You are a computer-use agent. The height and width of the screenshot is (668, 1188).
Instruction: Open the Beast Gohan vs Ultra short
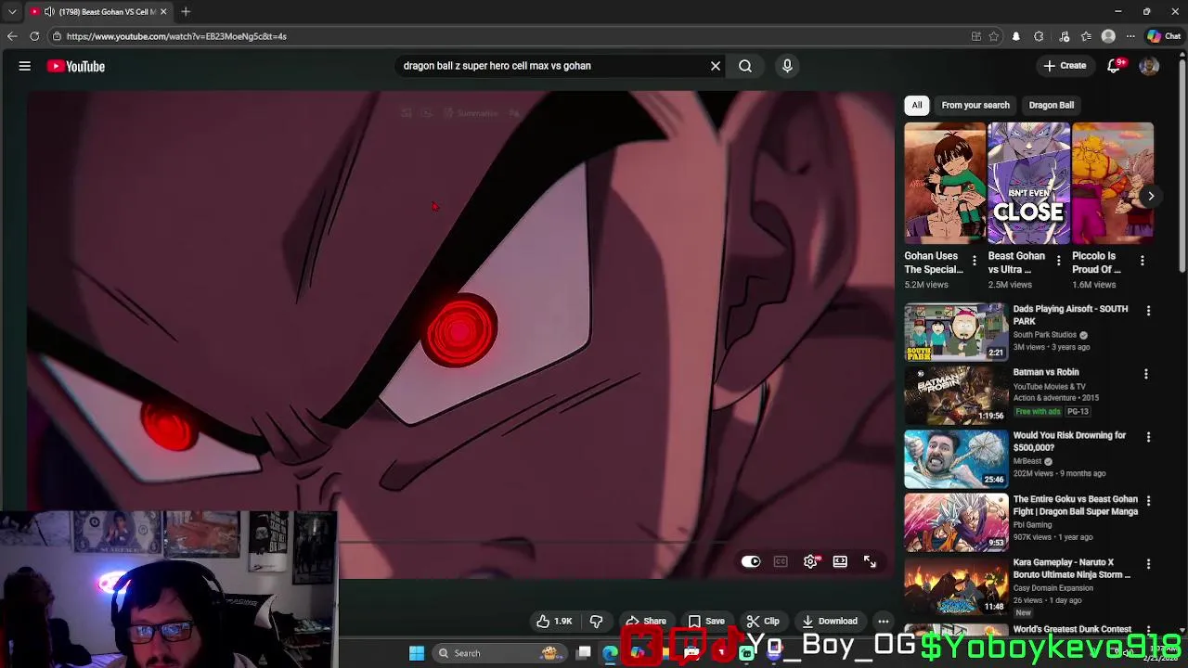click(x=1028, y=183)
